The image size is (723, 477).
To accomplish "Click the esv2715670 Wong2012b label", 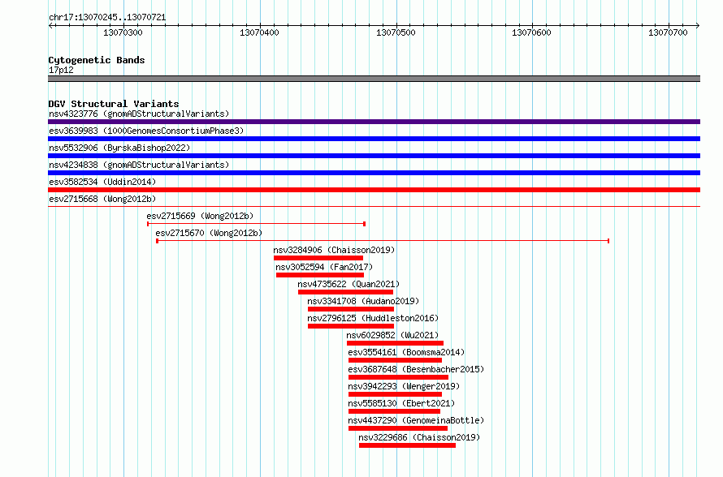I will pyautogui.click(x=209, y=233).
